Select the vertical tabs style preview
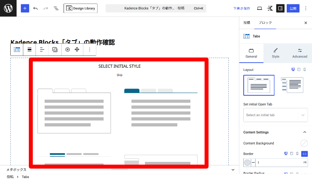This screenshot has height=180, width=312. tap(161, 160)
